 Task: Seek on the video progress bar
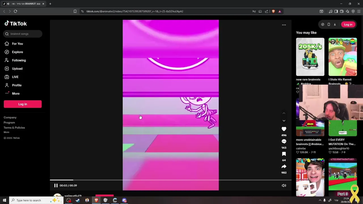(171, 180)
